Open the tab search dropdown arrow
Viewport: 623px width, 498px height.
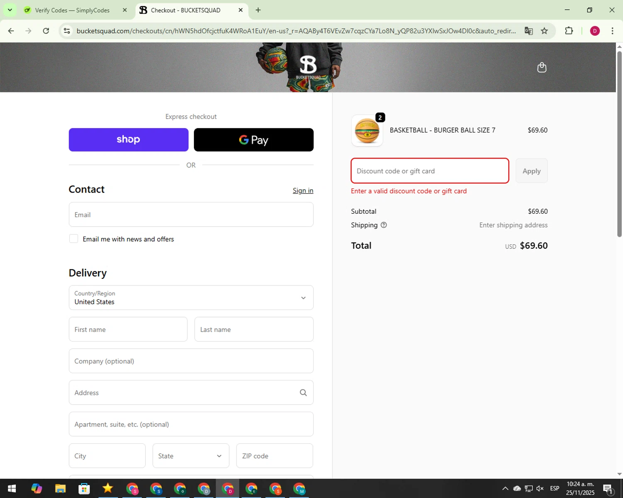click(10, 10)
